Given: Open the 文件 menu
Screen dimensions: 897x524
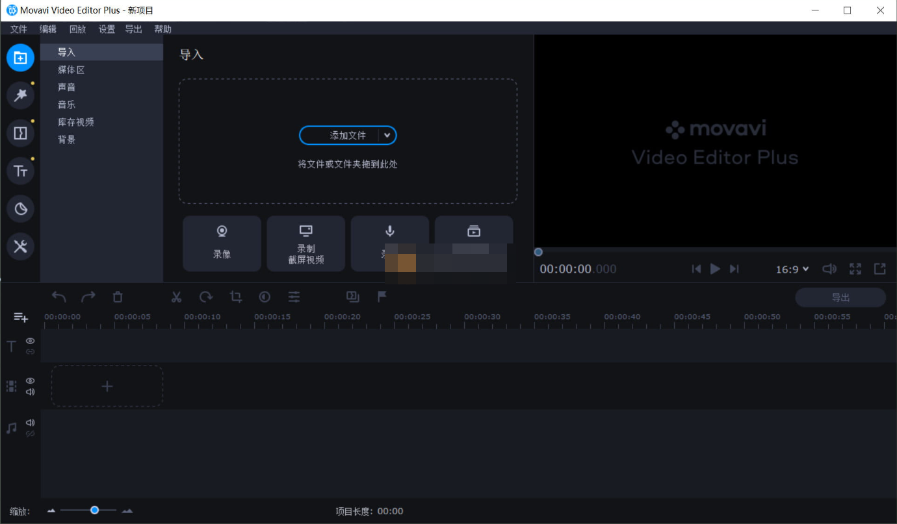Looking at the screenshot, I should [x=19, y=29].
